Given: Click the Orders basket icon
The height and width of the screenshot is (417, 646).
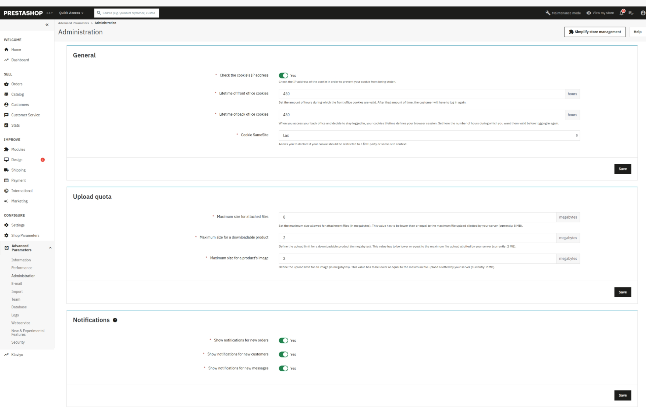Looking at the screenshot, I should 6,84.
